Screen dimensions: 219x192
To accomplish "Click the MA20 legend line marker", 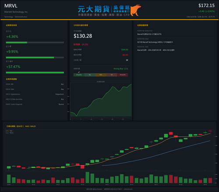I will 7,133.
